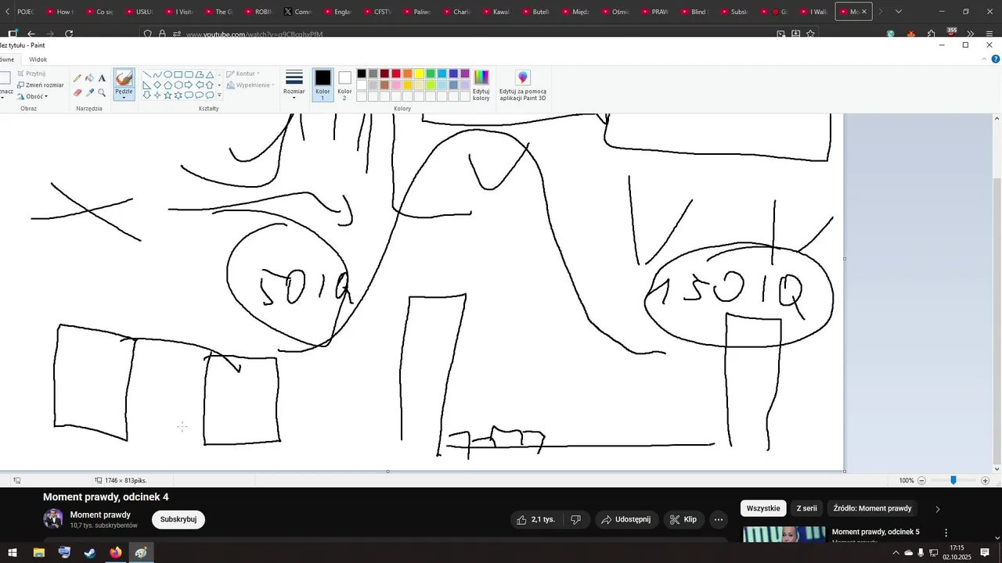Pick the curve shape from Kształty
This screenshot has width=1002, height=563.
(157, 74)
